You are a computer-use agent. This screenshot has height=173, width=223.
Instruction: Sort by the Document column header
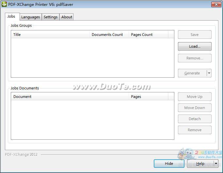[x=70, y=97]
